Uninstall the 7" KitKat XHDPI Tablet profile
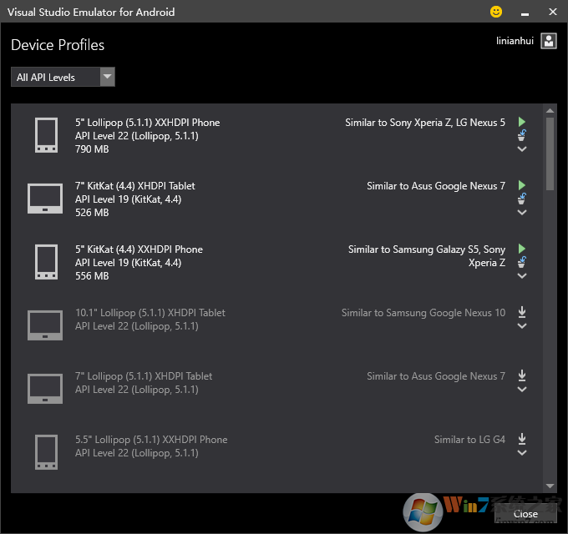568x534 pixels. 522,199
